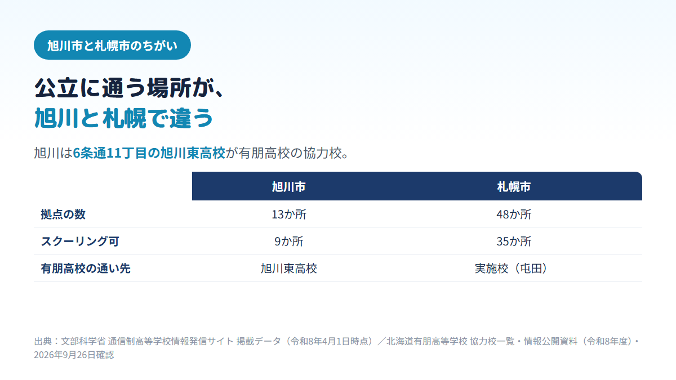This screenshot has height=380, width=676.
Task: Select the スクーリング可 row label
Action: (x=80, y=241)
